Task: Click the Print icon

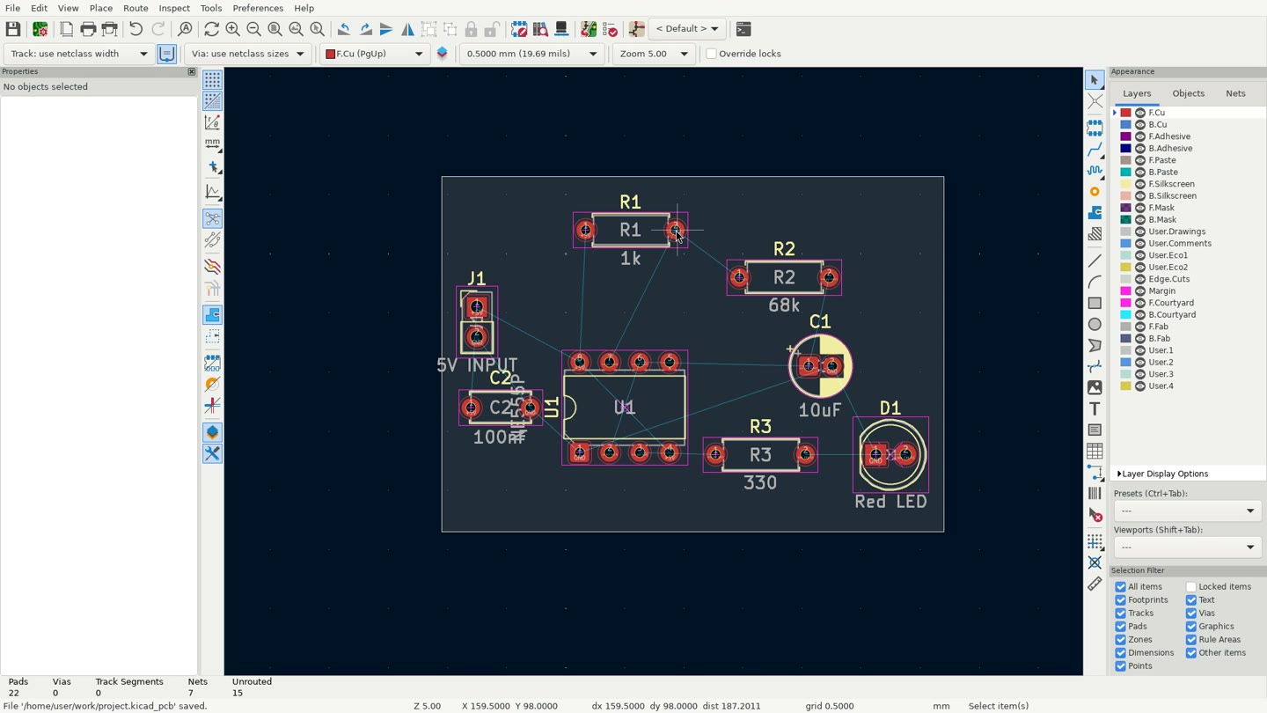Action: [x=88, y=29]
